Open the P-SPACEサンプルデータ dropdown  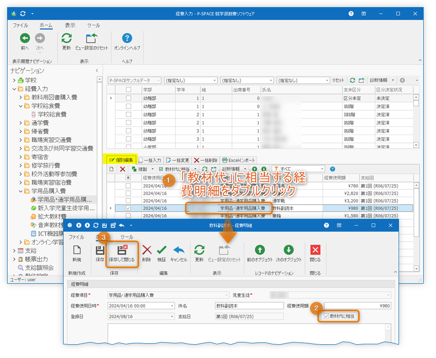[158, 81]
